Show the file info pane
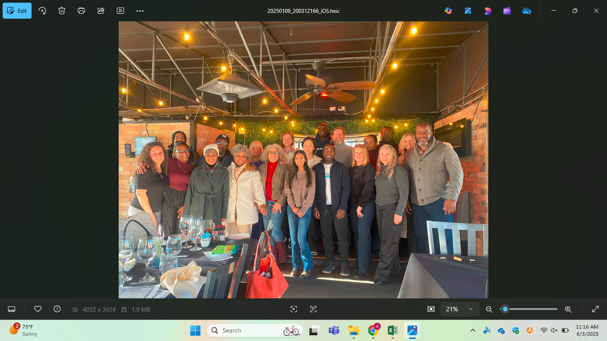 tap(57, 309)
